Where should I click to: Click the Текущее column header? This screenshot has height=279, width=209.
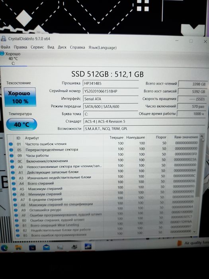coord(116,138)
